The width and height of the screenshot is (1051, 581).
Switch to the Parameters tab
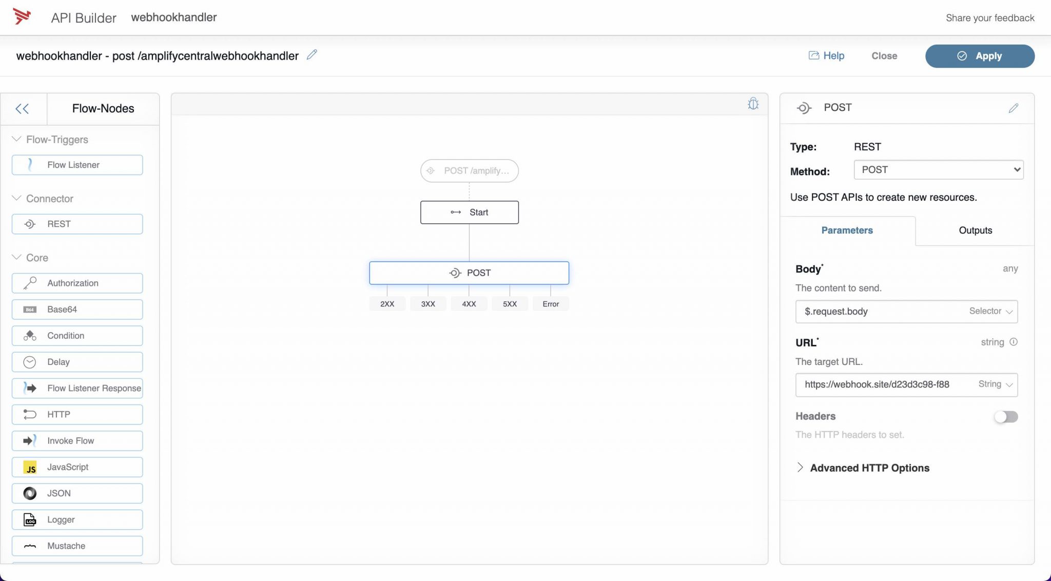point(847,230)
